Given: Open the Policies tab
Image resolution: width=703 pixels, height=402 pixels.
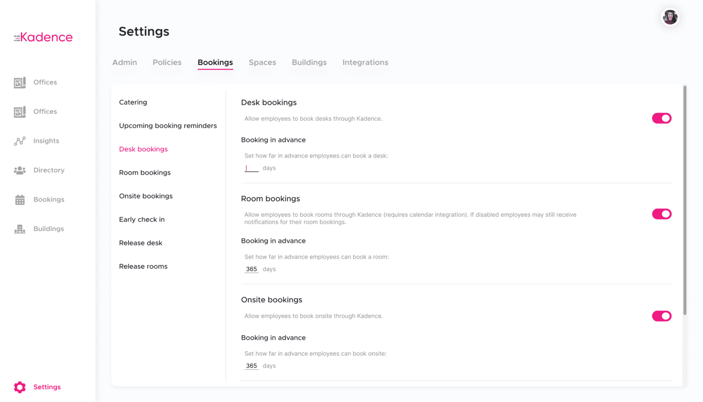Looking at the screenshot, I should 167,62.
